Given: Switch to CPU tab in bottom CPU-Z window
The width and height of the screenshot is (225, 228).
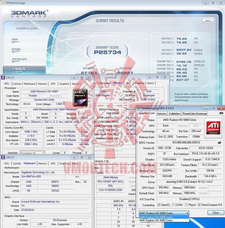Looking at the screenshot, I should tap(7, 164).
